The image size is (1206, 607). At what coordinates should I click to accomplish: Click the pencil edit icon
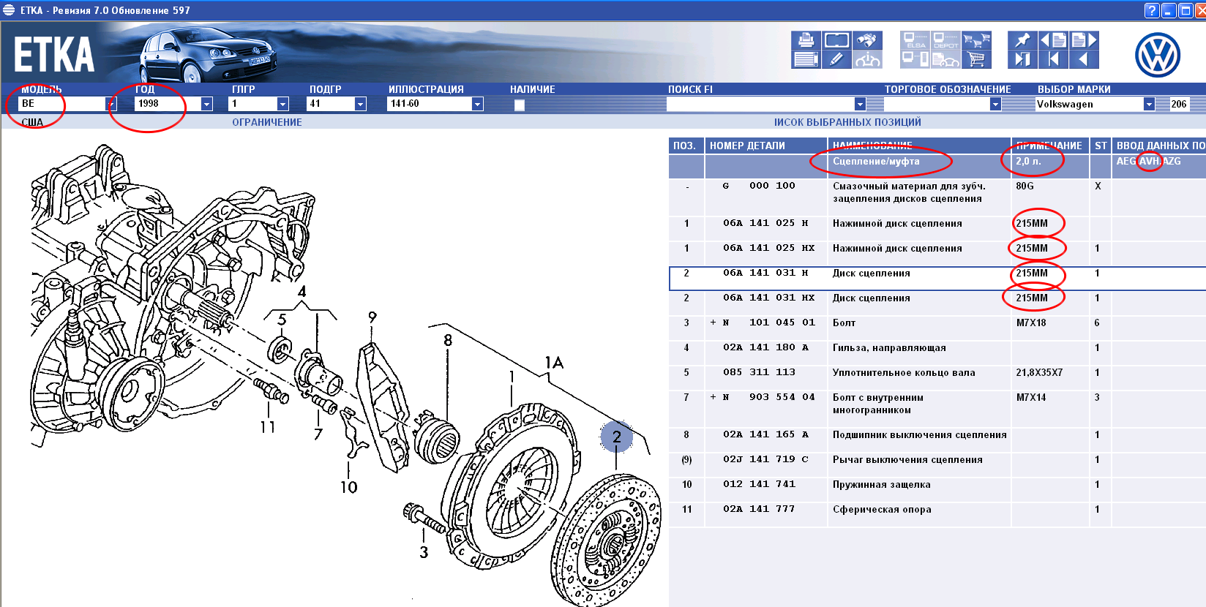836,59
